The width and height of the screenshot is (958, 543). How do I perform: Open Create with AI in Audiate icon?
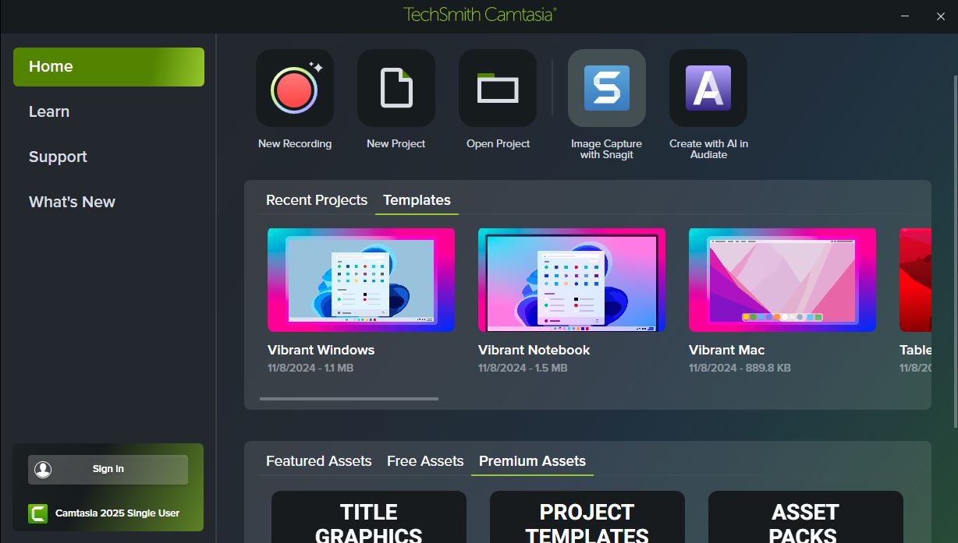point(708,88)
